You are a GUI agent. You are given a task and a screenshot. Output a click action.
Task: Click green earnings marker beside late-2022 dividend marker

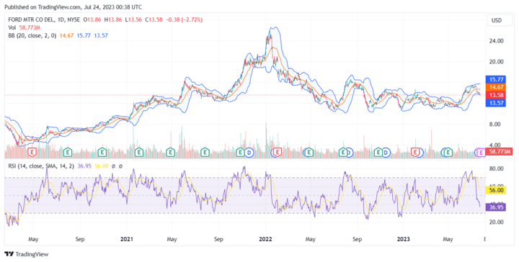click(378, 153)
